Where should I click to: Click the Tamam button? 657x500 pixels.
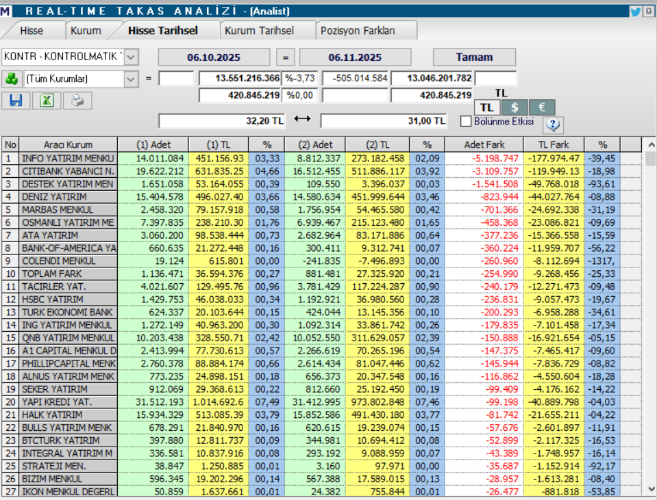(x=474, y=57)
